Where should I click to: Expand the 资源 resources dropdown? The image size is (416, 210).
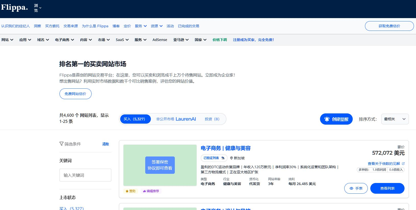tap(157, 26)
